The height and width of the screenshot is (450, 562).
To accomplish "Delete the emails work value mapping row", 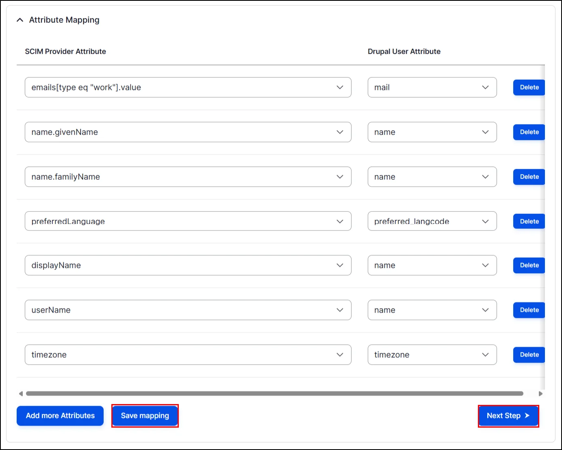I will coord(529,87).
